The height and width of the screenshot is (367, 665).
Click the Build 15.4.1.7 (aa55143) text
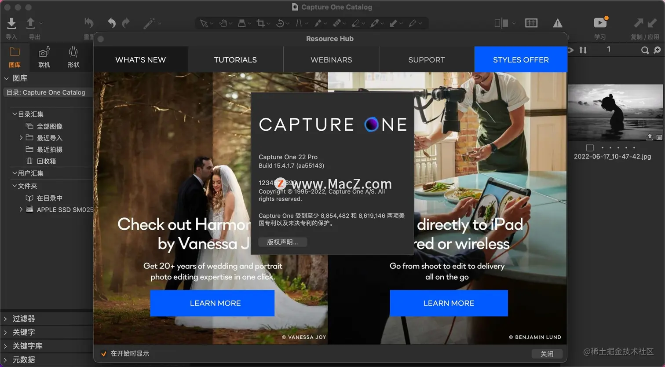click(x=291, y=165)
